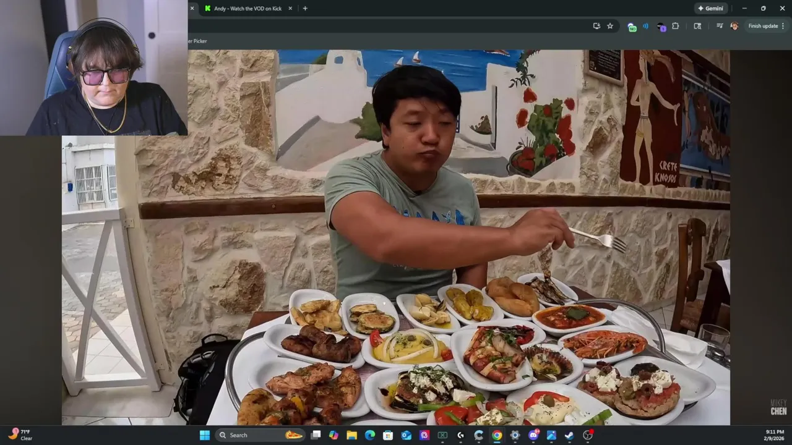Viewport: 792px width, 445px height.
Task: Open Outlook from the taskbar
Action: (x=407, y=435)
